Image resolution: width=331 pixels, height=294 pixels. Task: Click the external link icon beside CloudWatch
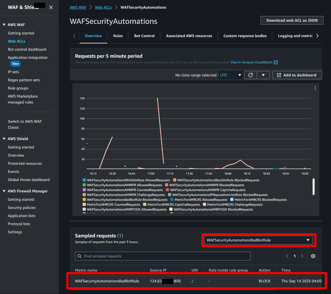[x=276, y=62]
